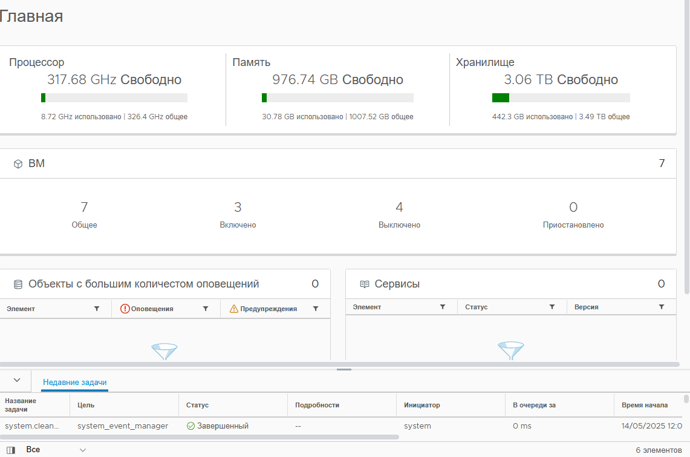
Task: Click the warning triangle icon in Предупреждения header
Action: pyautogui.click(x=233, y=309)
